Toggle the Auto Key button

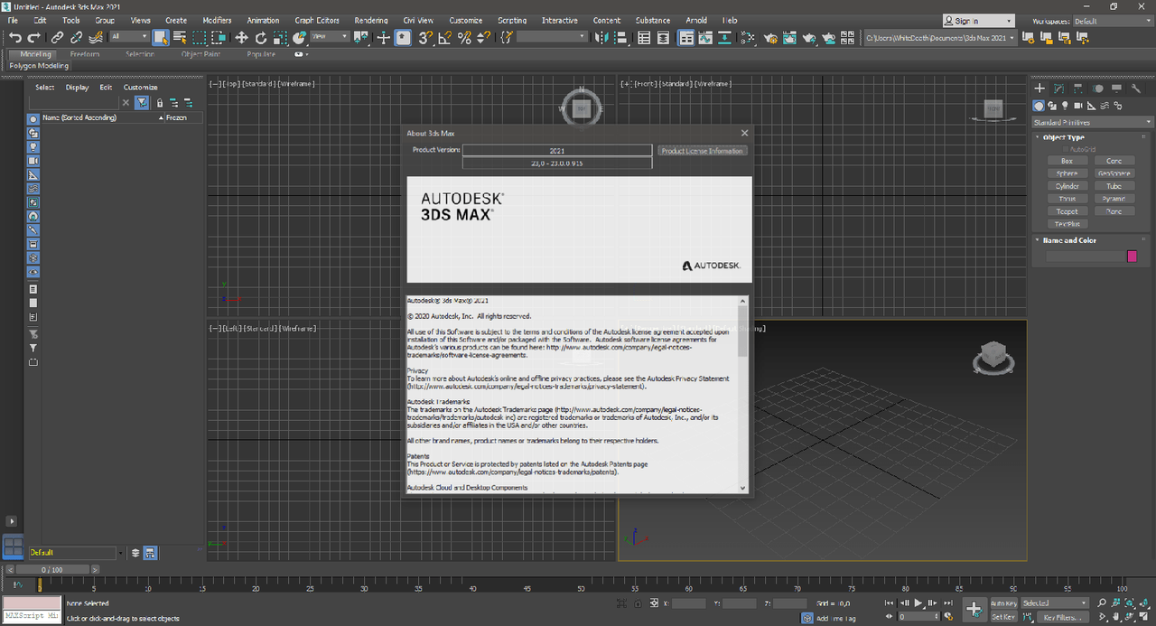[1003, 603]
